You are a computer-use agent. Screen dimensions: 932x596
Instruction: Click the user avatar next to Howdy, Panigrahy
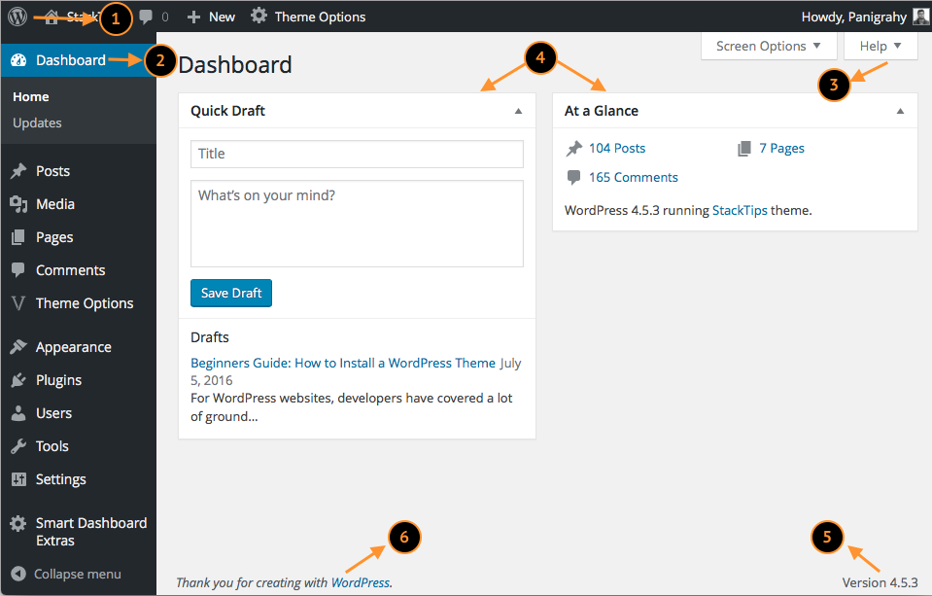[x=920, y=17]
